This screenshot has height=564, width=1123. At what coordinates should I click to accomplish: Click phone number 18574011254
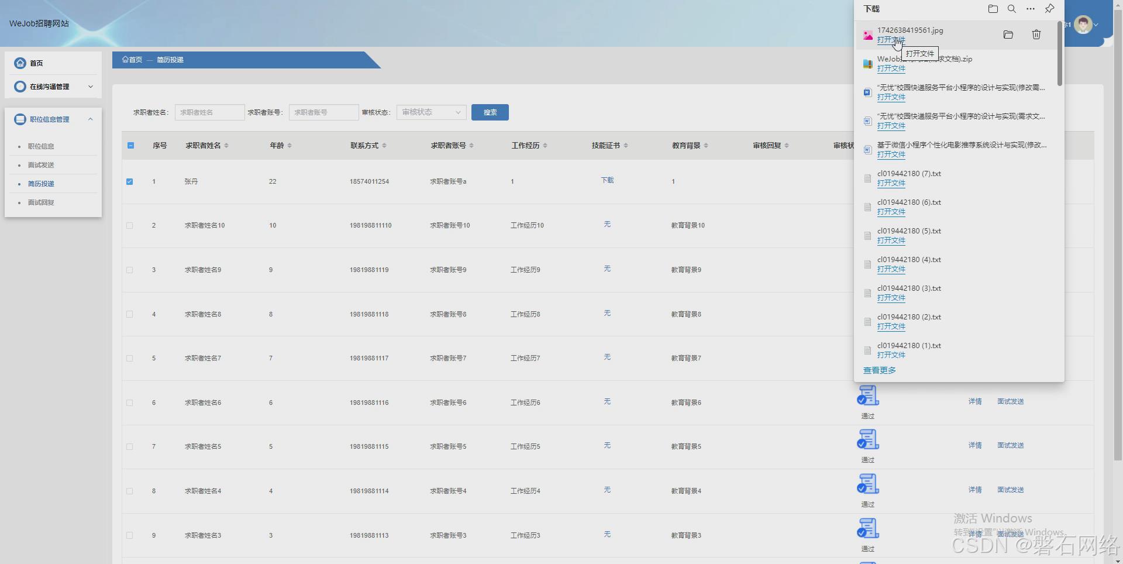(369, 181)
